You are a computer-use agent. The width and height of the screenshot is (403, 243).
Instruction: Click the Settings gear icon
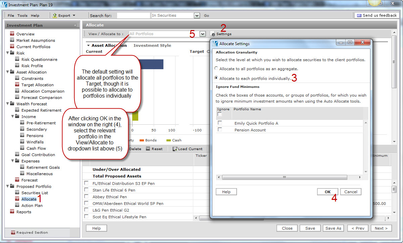click(x=213, y=34)
